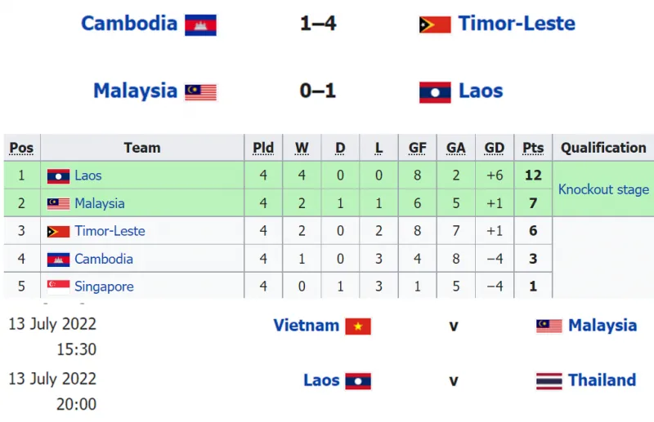654x422 pixels.
Task: Open the Singapore team link in the table
Action: click(x=104, y=287)
